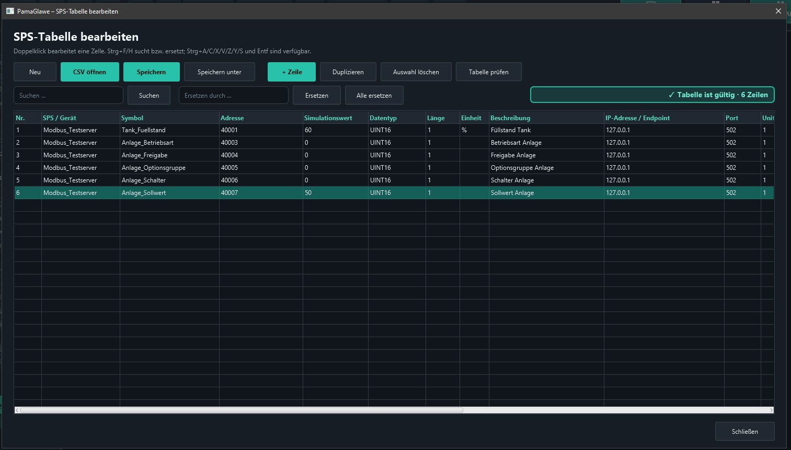Screen dimensions: 791x450
Task: Click the Tabelle ist gültig status banner
Action: [652, 95]
